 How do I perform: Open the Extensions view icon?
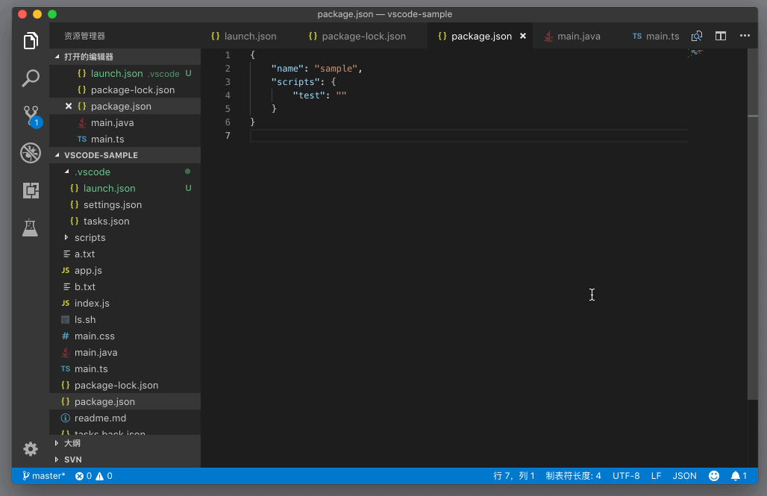[x=31, y=190]
